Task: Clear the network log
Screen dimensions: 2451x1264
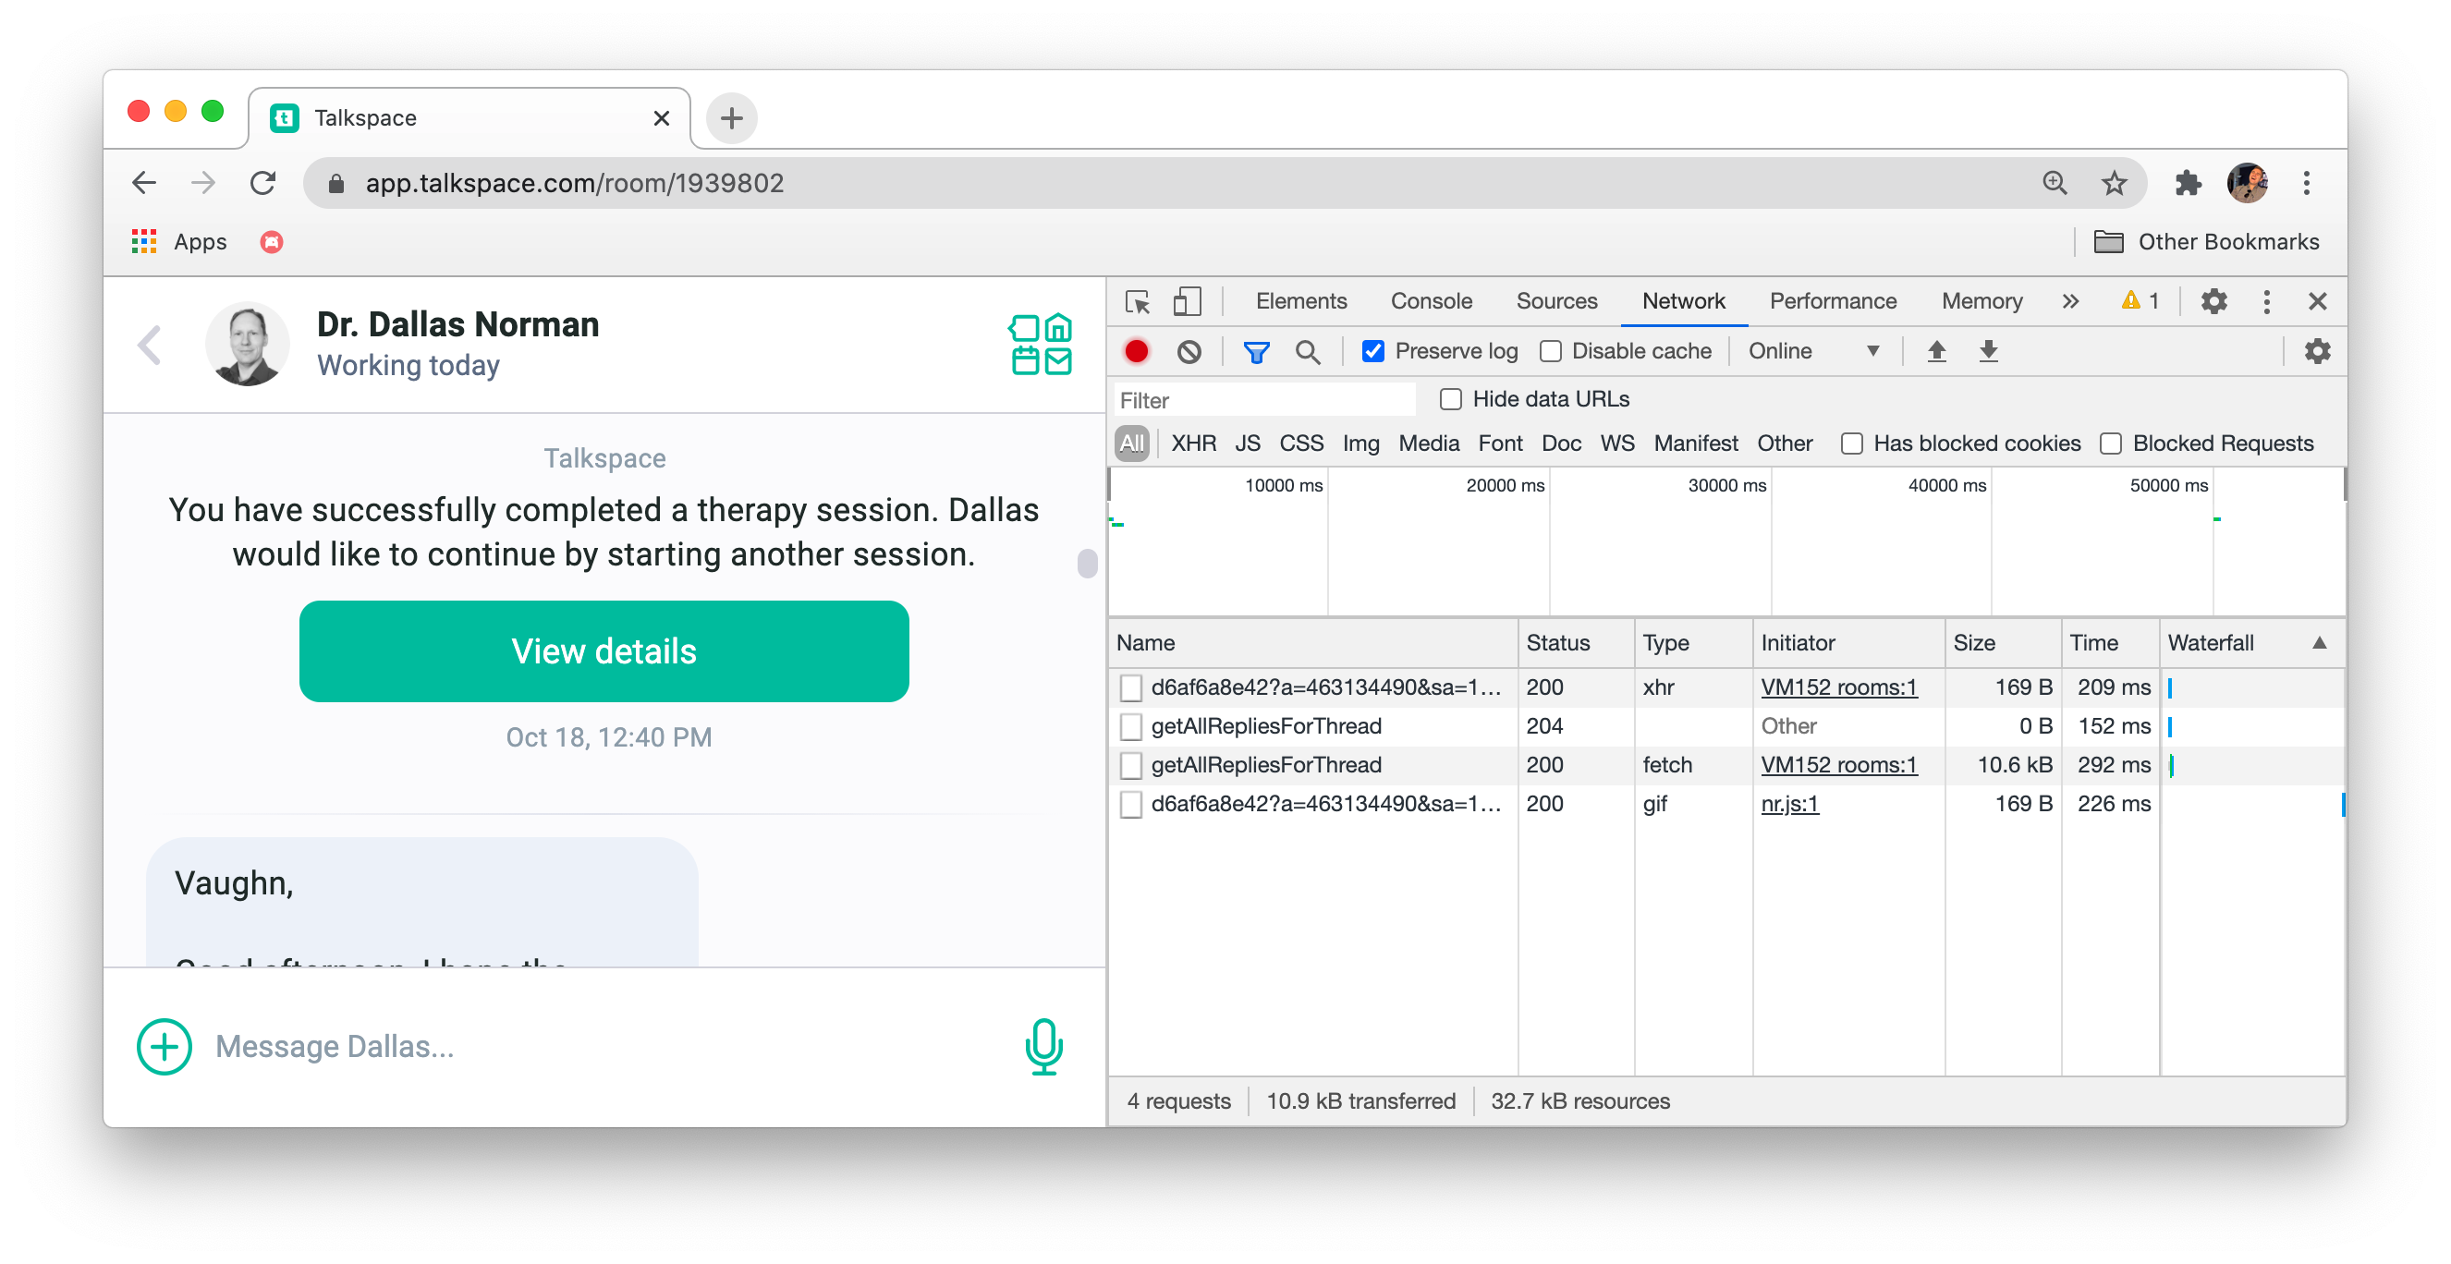Action: pyautogui.click(x=1189, y=351)
